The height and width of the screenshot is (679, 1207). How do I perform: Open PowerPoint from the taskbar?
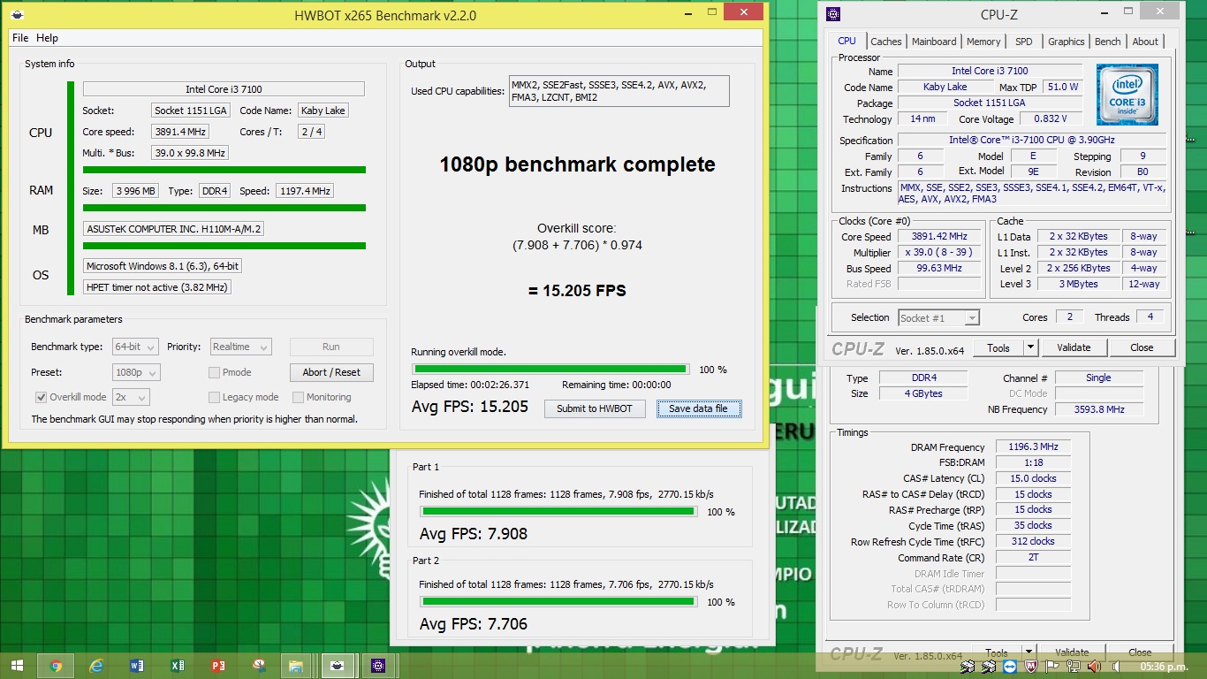click(x=218, y=666)
